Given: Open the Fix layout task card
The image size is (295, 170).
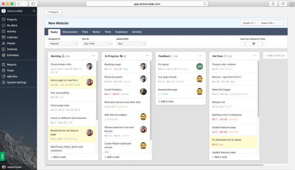Looking at the screenshot, I should pos(175,64).
